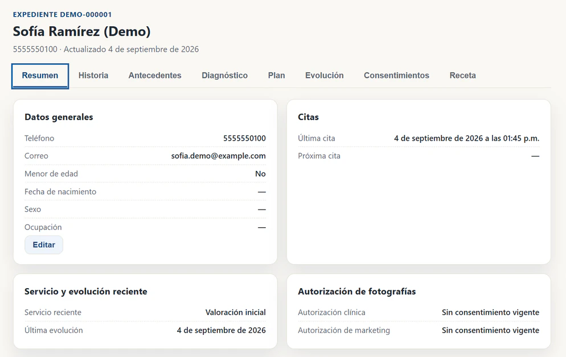Select the Plan tab

tap(277, 76)
